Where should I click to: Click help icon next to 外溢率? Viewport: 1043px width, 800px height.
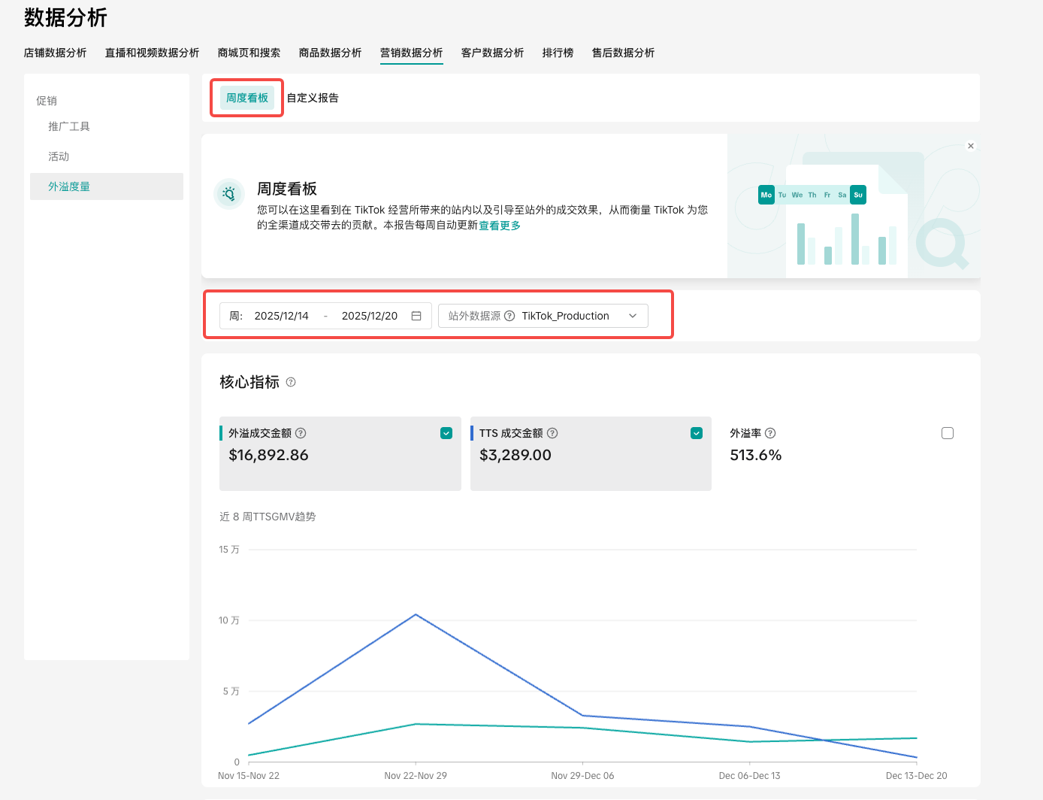pyautogui.click(x=770, y=433)
